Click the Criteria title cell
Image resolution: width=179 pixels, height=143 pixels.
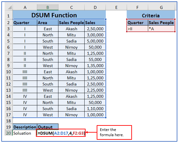(151, 15)
